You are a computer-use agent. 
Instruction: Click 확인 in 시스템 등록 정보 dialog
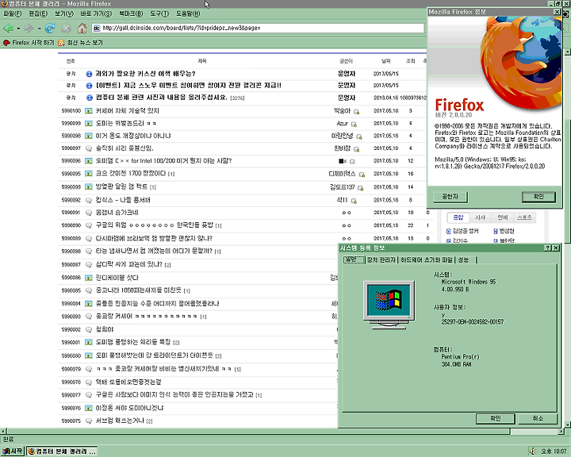(495, 419)
